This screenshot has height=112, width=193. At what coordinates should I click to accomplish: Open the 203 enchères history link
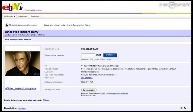tap(87, 78)
